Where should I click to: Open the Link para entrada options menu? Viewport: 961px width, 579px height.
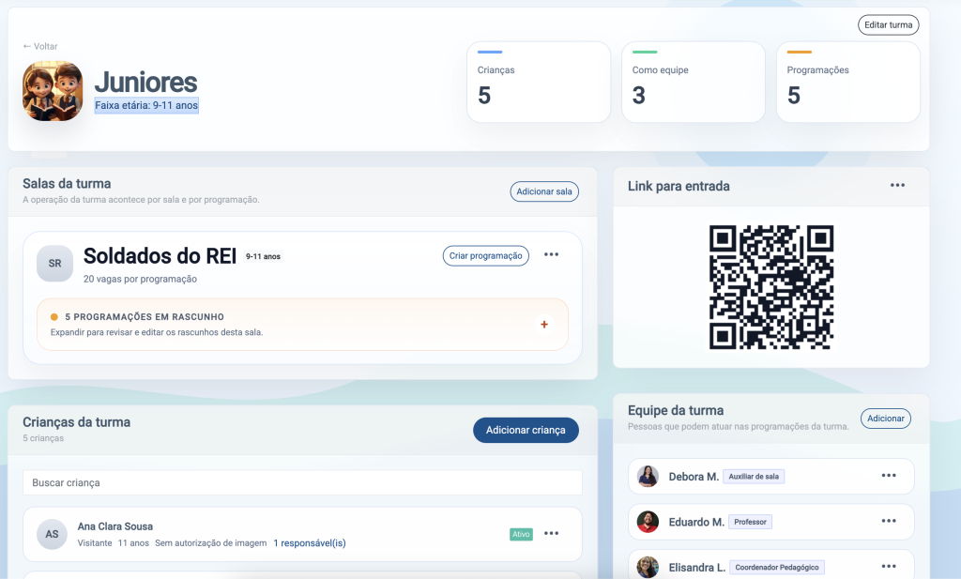[x=897, y=186]
